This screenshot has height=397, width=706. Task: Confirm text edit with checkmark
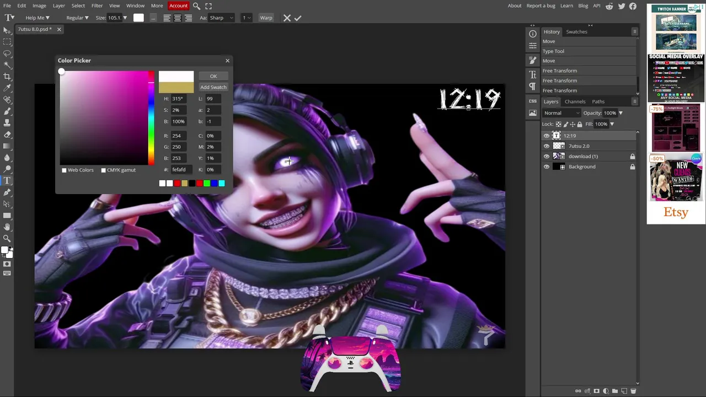pyautogui.click(x=298, y=18)
